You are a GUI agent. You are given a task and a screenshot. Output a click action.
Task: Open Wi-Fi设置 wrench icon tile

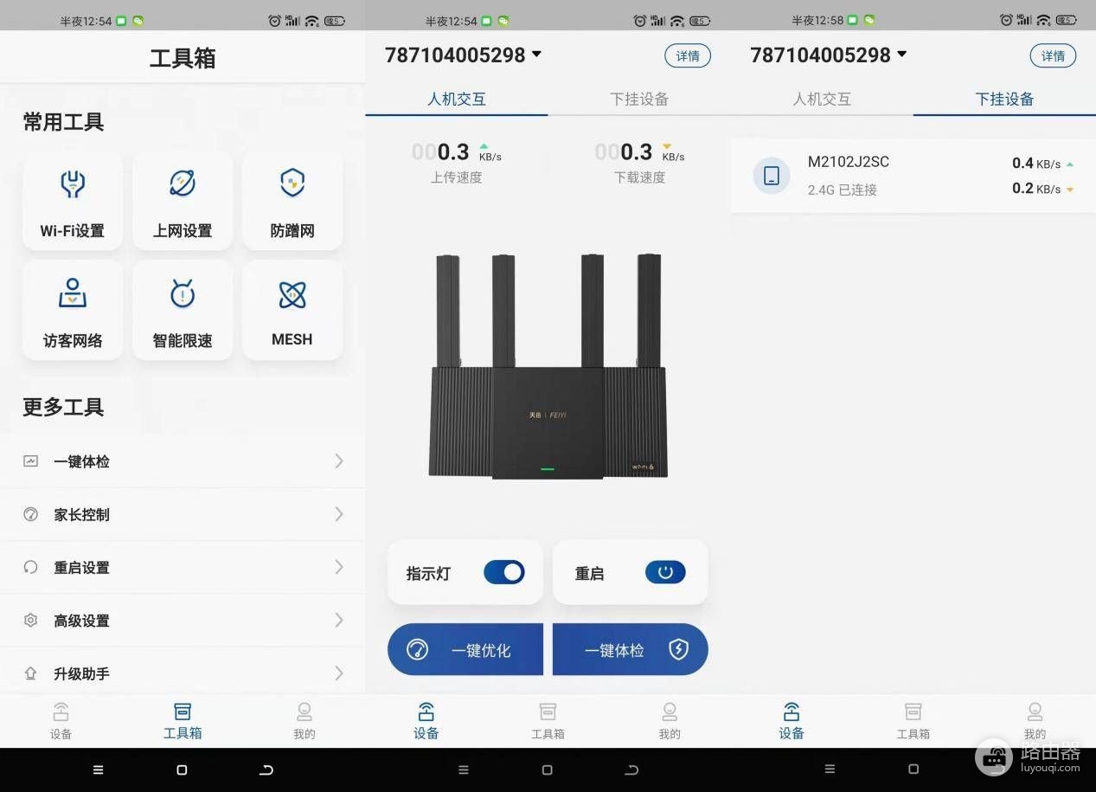[73, 201]
